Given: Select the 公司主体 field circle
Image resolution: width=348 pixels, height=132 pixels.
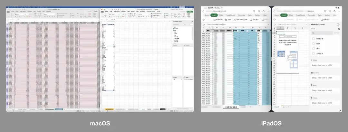Looking at the screenshot, I should [x=314, y=53].
